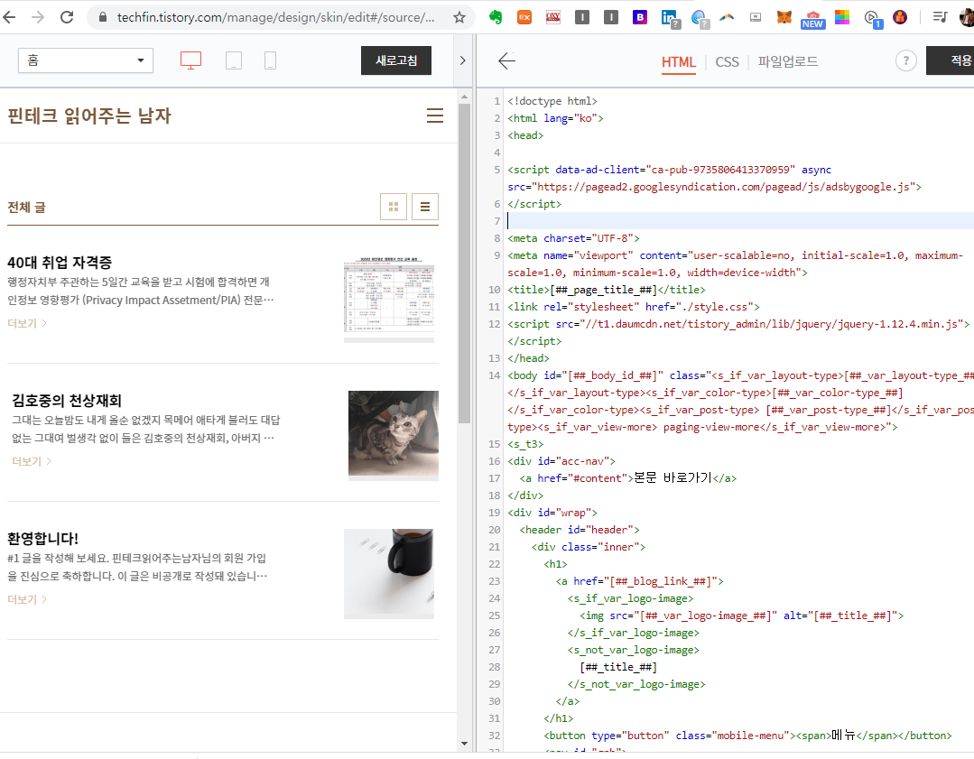
Task: Open the cat photo thumbnail
Action: tap(394, 435)
